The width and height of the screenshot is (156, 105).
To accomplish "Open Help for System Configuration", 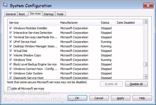I will [142, 98].
